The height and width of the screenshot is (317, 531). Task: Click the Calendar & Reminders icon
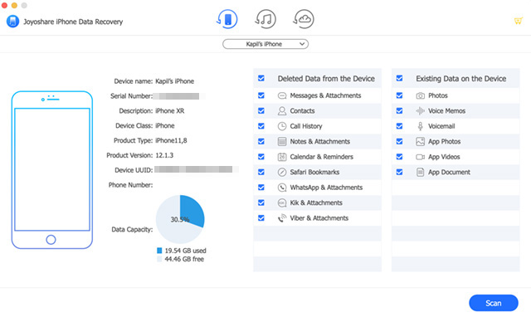pyautogui.click(x=282, y=157)
